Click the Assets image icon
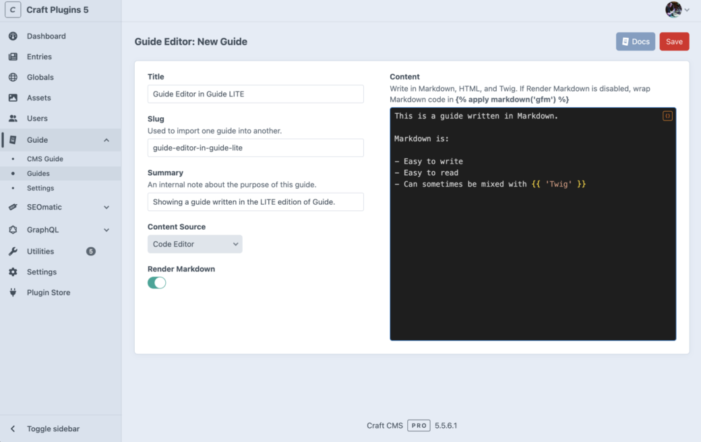Viewport: 701px width, 442px height. [x=13, y=98]
